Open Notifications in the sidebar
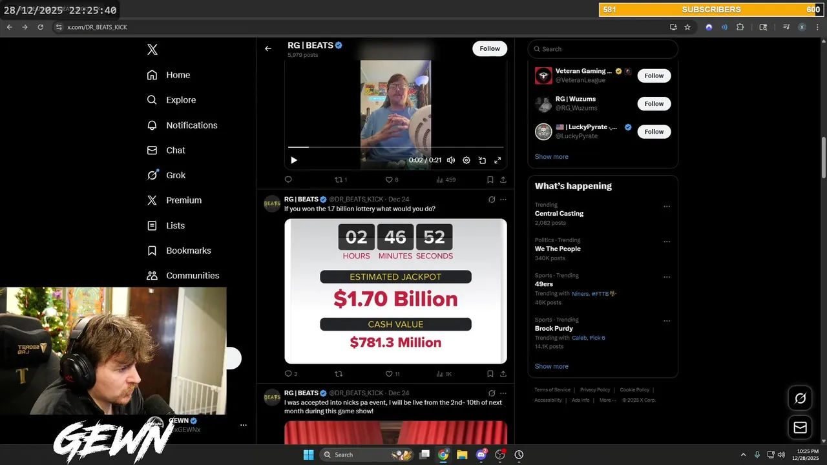Screen dimensions: 827x465 point(182,125)
